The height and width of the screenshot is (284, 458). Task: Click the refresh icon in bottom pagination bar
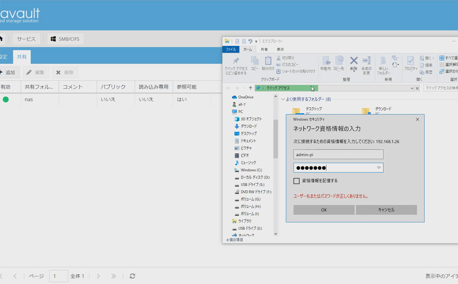[x=132, y=276]
